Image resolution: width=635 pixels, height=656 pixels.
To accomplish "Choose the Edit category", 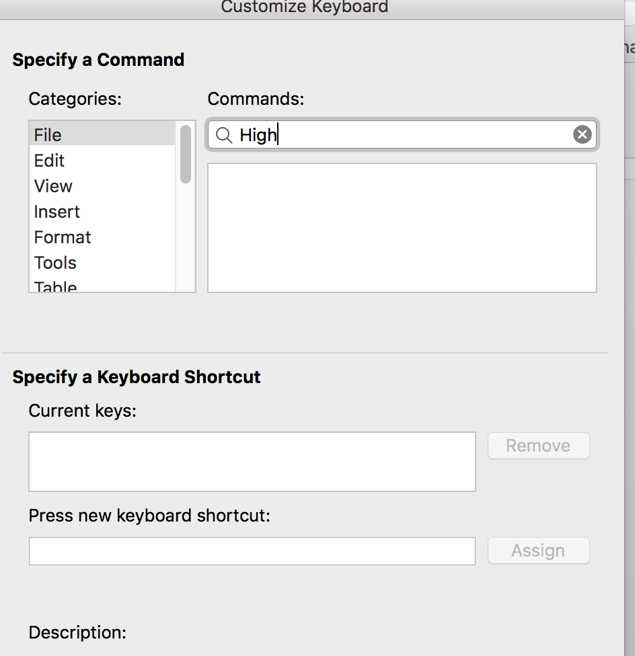I will [x=49, y=161].
